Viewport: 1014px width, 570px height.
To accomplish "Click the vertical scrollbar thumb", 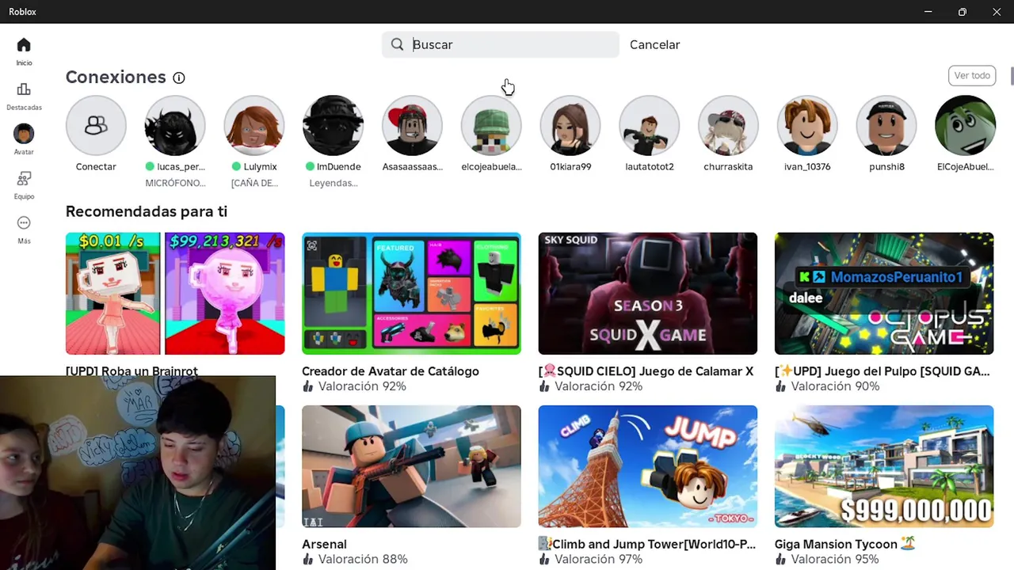I will 1012,77.
